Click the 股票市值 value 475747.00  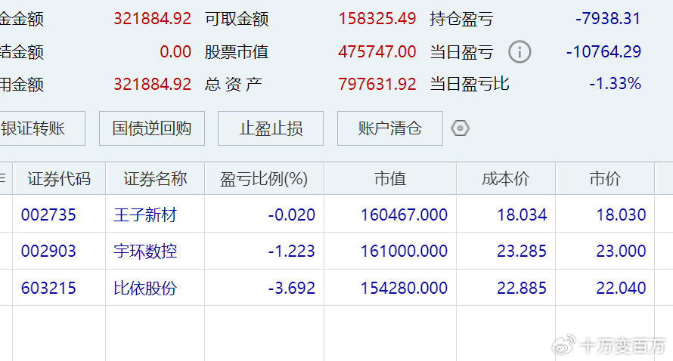point(377,52)
